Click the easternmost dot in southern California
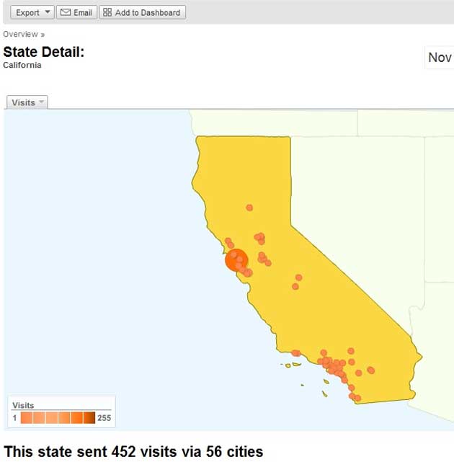The width and height of the screenshot is (454, 462). 371,370
